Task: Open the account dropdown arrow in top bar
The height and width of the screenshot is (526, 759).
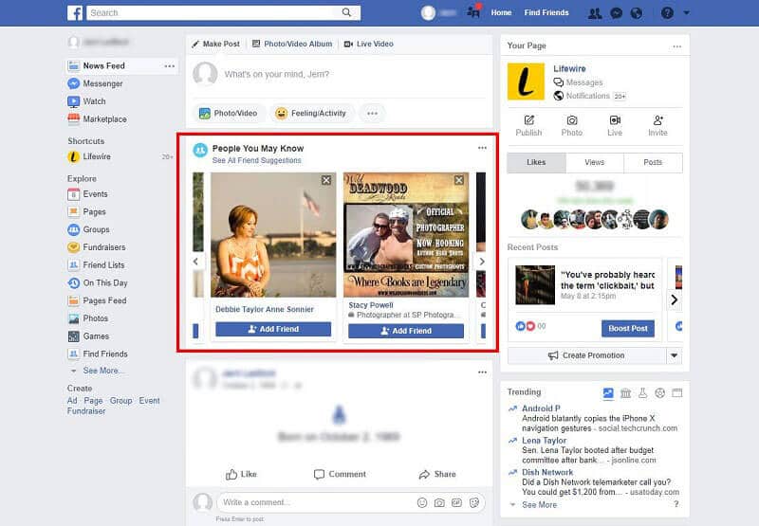Action: point(686,13)
